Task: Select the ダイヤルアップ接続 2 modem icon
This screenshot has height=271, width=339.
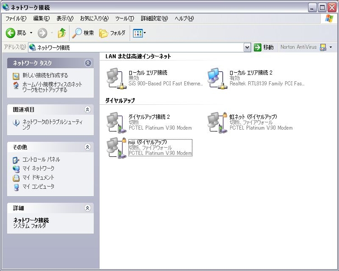Action: click(x=116, y=122)
